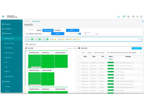Click the alerts icon with green badge
Image resolution: width=144 pixels, height=108 pixels.
tap(124, 17)
